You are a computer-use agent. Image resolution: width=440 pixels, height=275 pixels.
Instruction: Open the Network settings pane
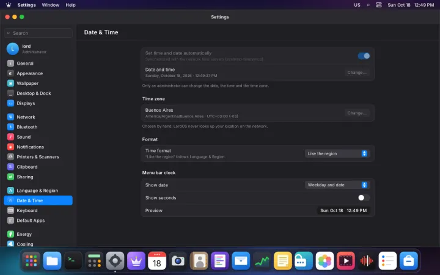click(x=38, y=117)
